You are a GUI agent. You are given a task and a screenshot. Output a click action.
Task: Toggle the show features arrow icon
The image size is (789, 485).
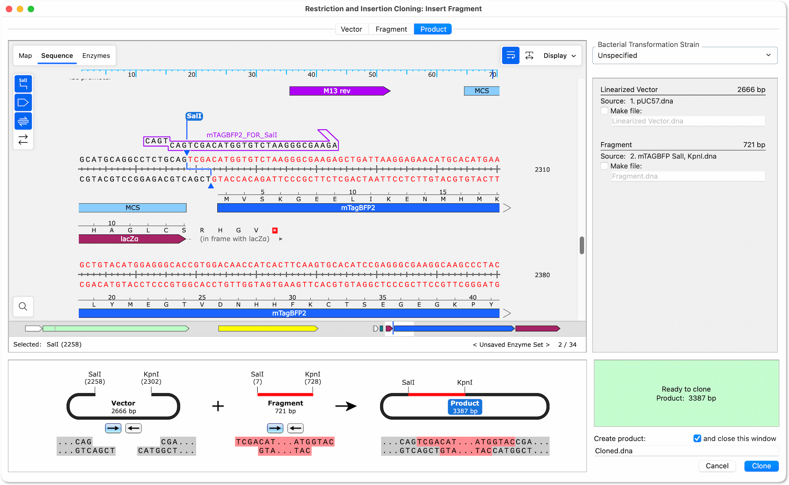(23, 103)
